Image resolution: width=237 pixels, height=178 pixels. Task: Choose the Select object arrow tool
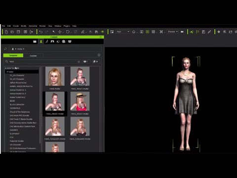[x=54, y=32]
